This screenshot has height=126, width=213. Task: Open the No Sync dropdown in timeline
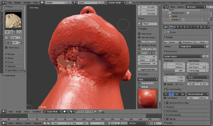[x=138, y=123]
